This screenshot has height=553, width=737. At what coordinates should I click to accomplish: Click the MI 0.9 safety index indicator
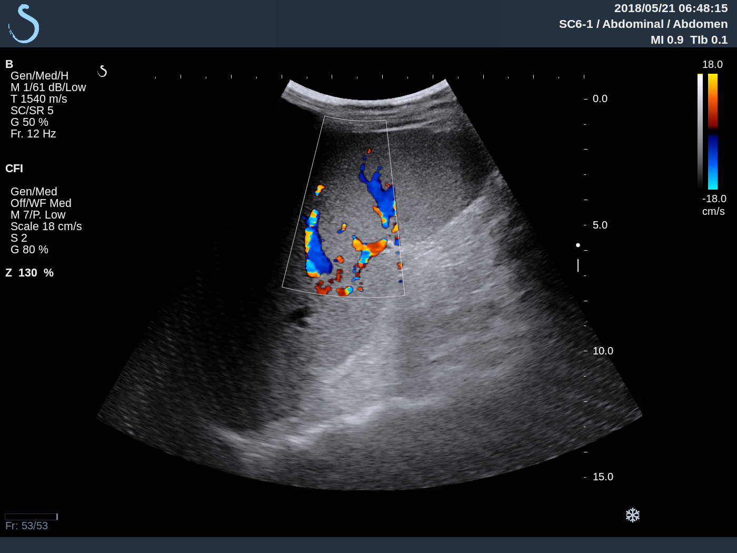click(667, 39)
